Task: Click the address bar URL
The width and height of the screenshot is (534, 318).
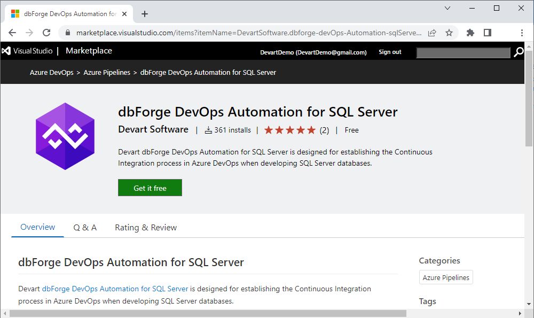Action: tap(249, 33)
